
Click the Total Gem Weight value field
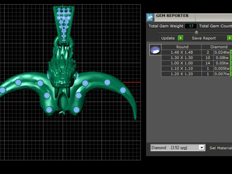191,26
